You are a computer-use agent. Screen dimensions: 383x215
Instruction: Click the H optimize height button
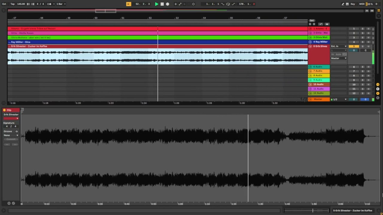click(367, 11)
